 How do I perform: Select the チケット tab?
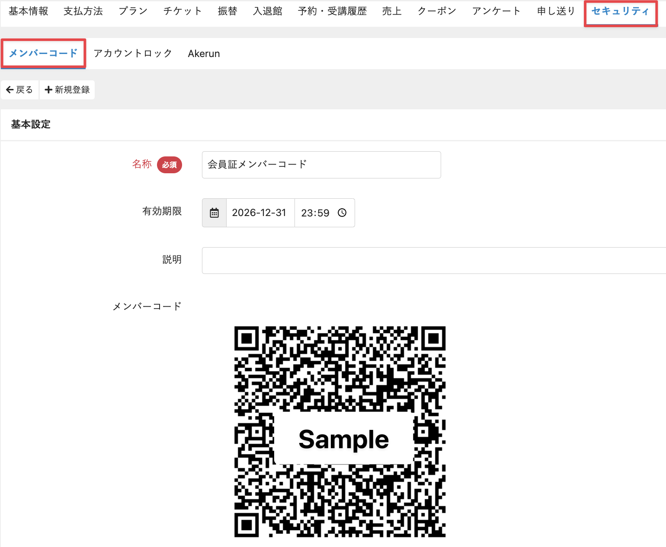(183, 11)
